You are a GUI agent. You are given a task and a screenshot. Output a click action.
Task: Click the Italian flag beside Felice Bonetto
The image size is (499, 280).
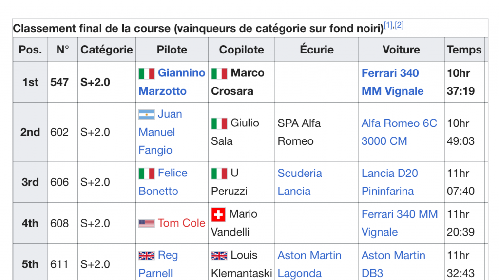[147, 174]
